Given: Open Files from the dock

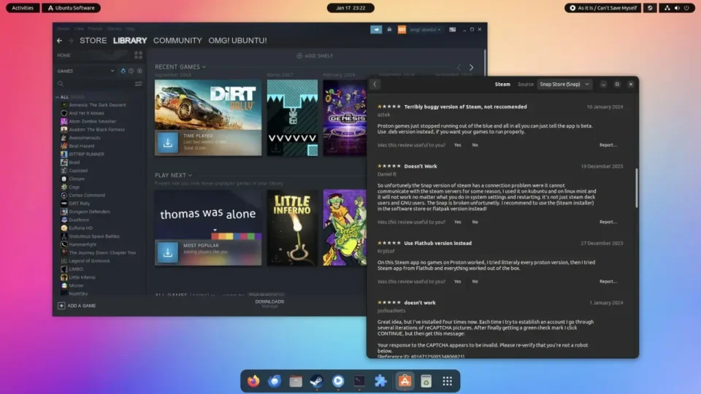Looking at the screenshot, I should click(296, 381).
